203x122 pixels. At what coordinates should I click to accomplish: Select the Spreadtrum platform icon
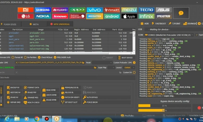164,16
